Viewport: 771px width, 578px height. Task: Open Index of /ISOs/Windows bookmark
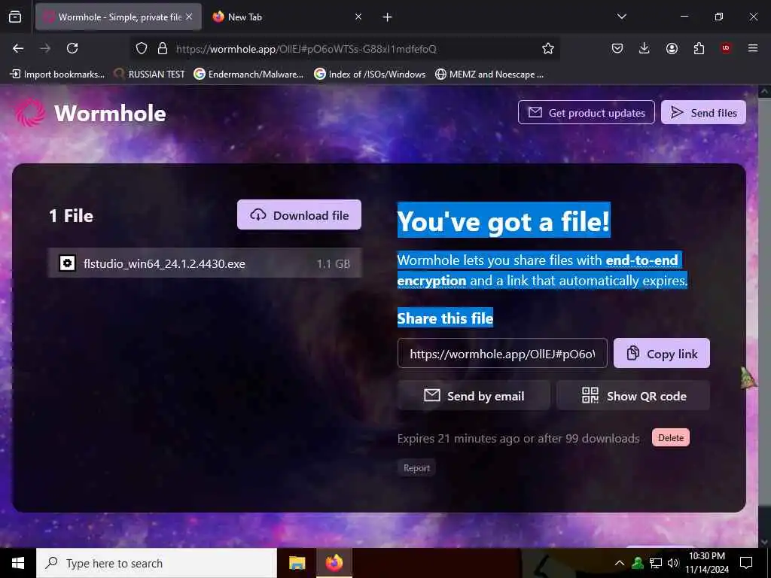(x=370, y=75)
